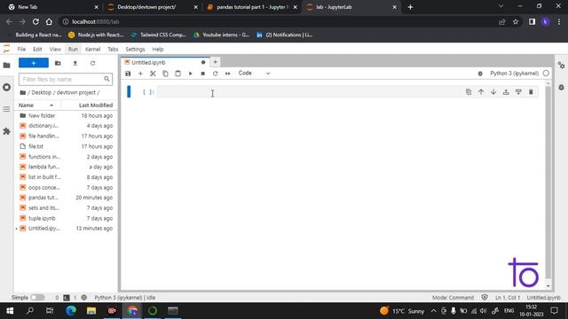Run the selected cell with the play icon

click(190, 74)
